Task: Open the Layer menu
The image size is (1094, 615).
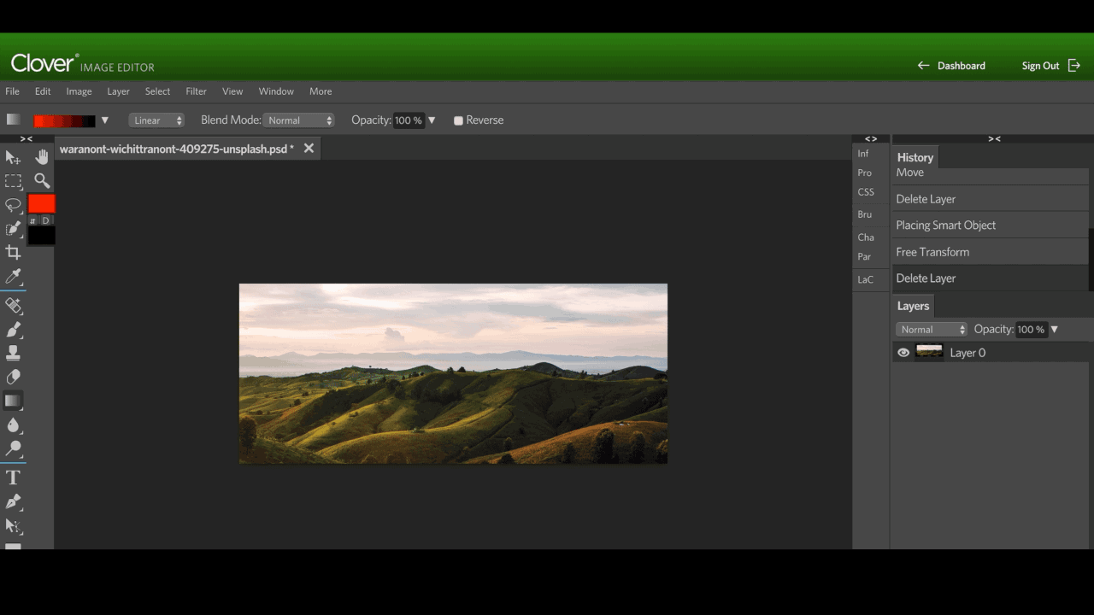Action: (x=118, y=91)
